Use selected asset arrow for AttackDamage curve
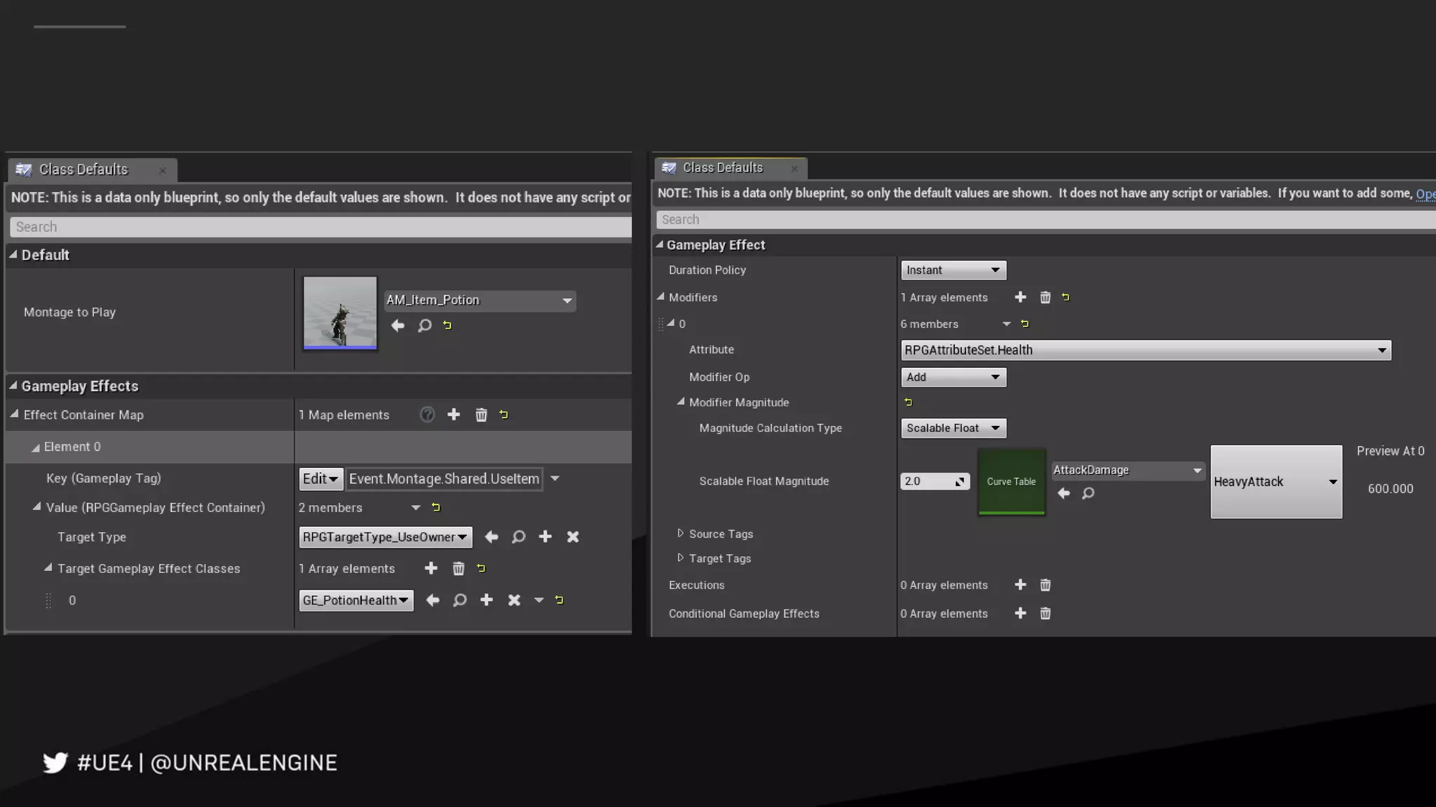1436x807 pixels. 1064,493
